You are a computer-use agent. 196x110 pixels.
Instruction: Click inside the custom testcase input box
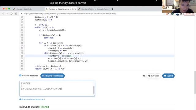point(57,89)
